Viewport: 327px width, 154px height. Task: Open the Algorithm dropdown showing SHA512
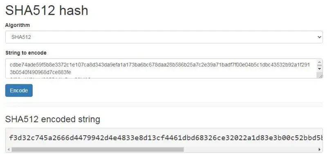(164, 37)
